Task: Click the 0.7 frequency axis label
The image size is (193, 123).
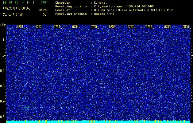Action: point(3,101)
